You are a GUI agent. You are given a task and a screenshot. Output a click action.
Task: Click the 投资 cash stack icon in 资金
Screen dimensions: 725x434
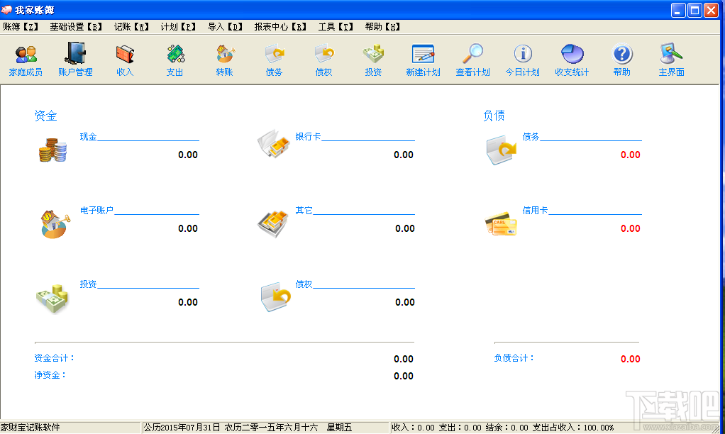coord(52,299)
